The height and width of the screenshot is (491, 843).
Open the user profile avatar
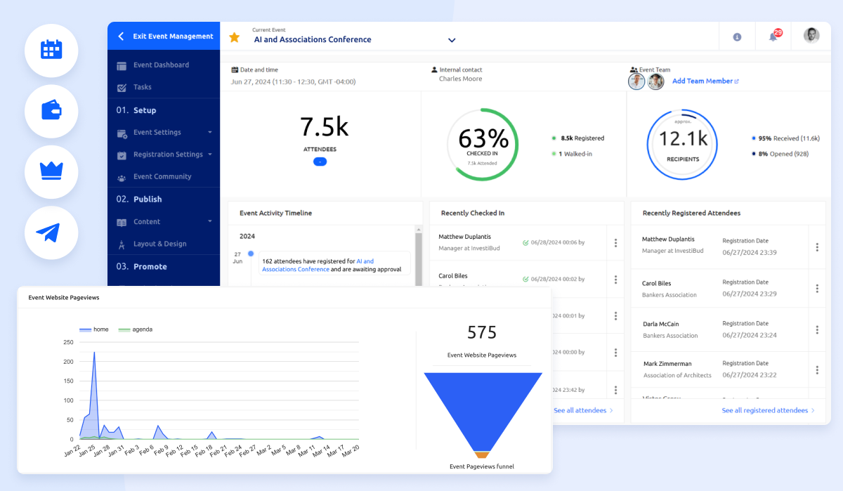click(811, 36)
